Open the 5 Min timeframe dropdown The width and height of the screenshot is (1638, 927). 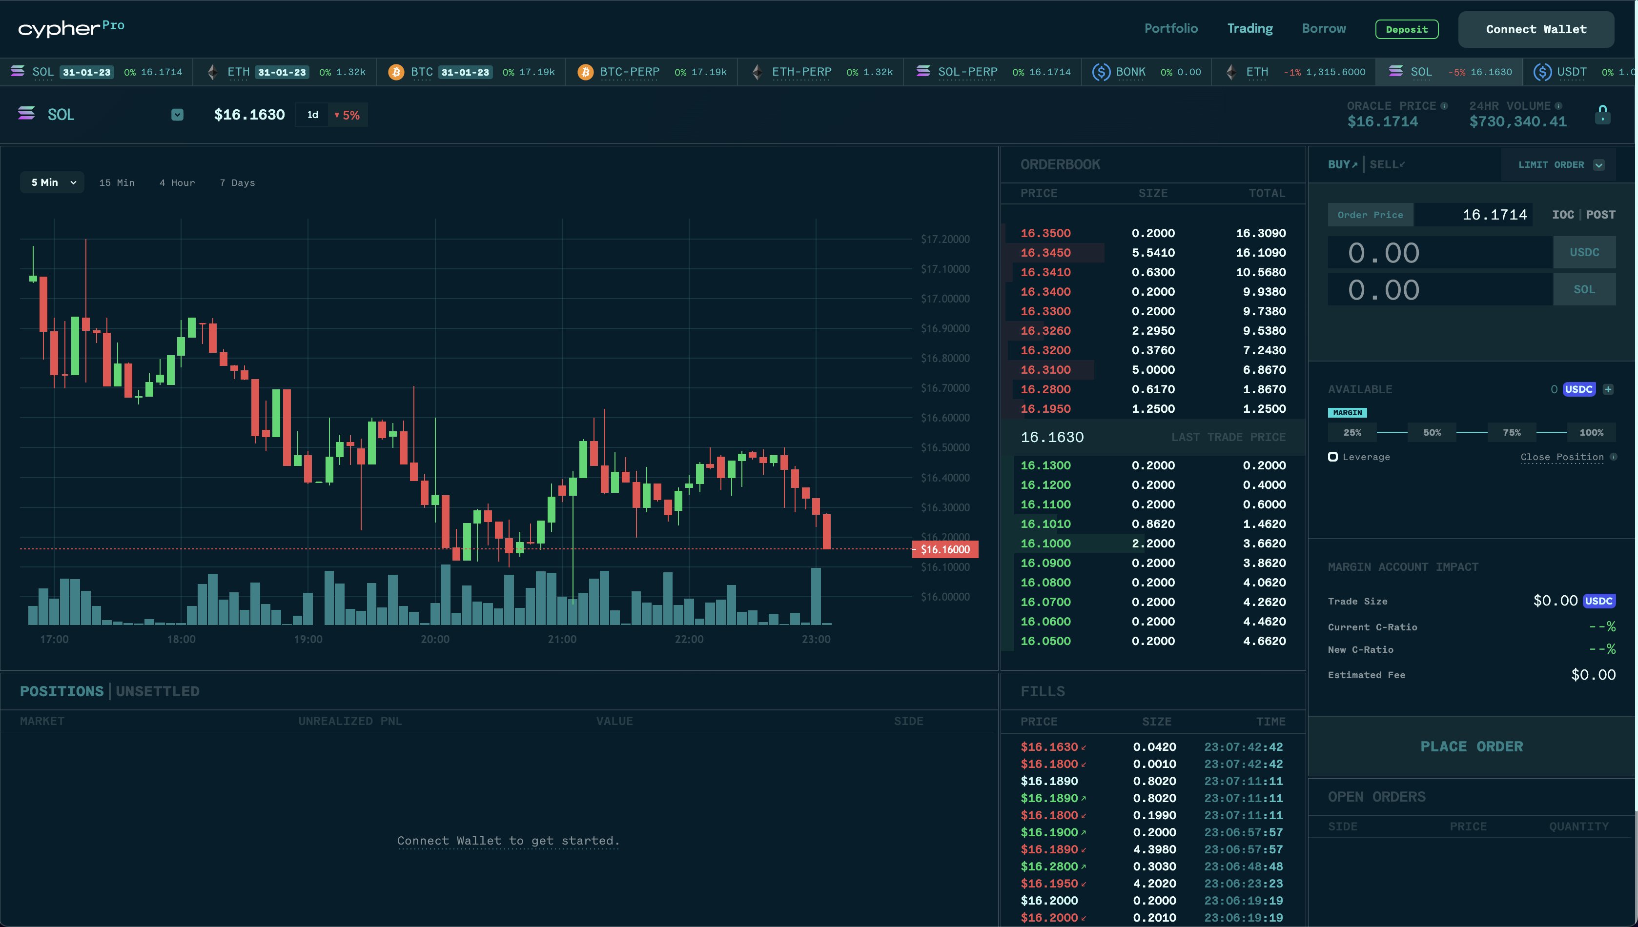52,182
